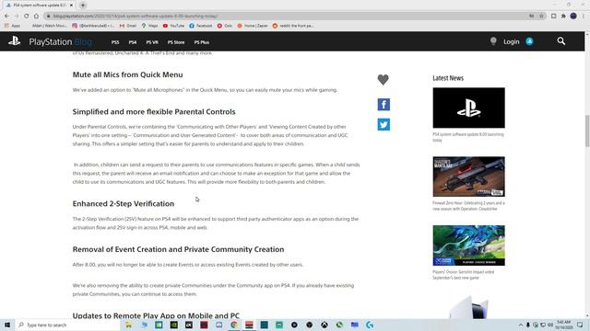Open File Explorer from the taskbar
The width and height of the screenshot is (590, 331).
(129, 325)
